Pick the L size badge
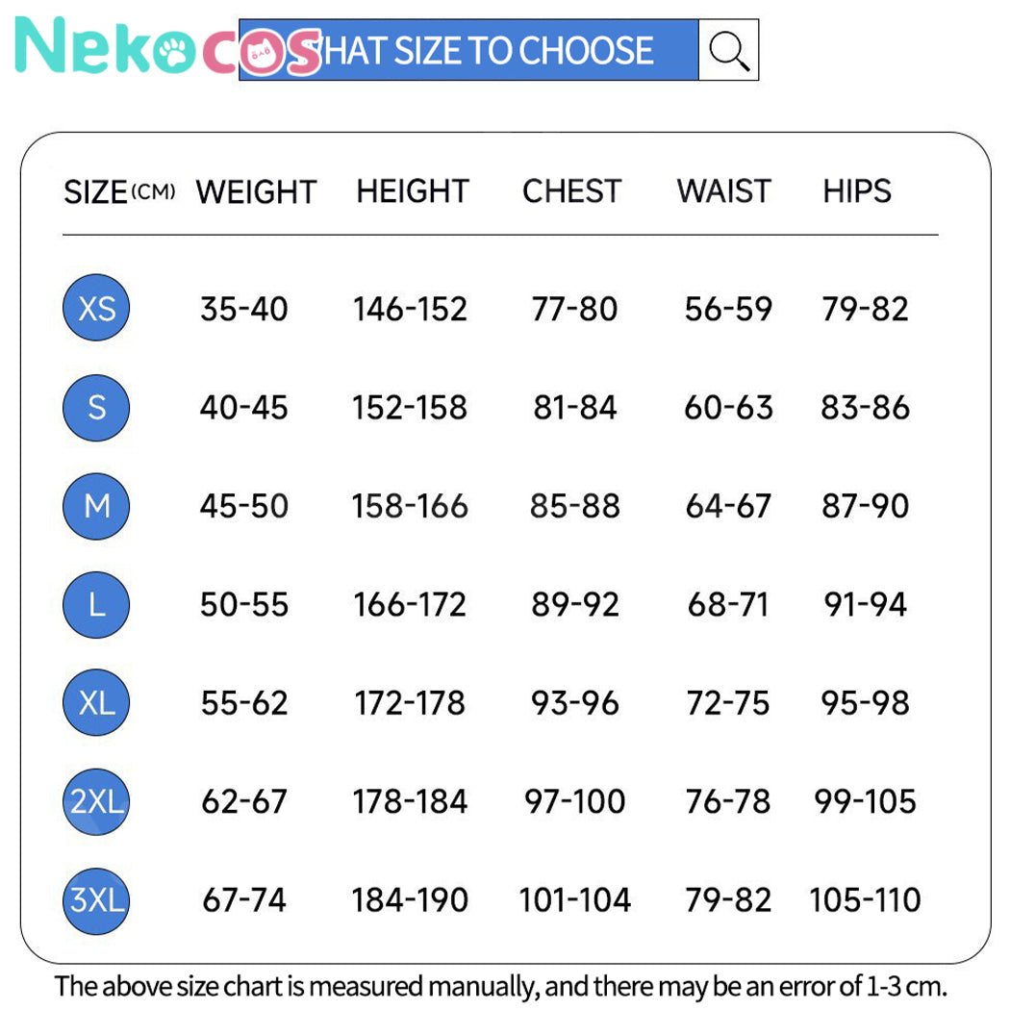Image resolution: width=1010 pixels, height=1010 pixels. 96,604
